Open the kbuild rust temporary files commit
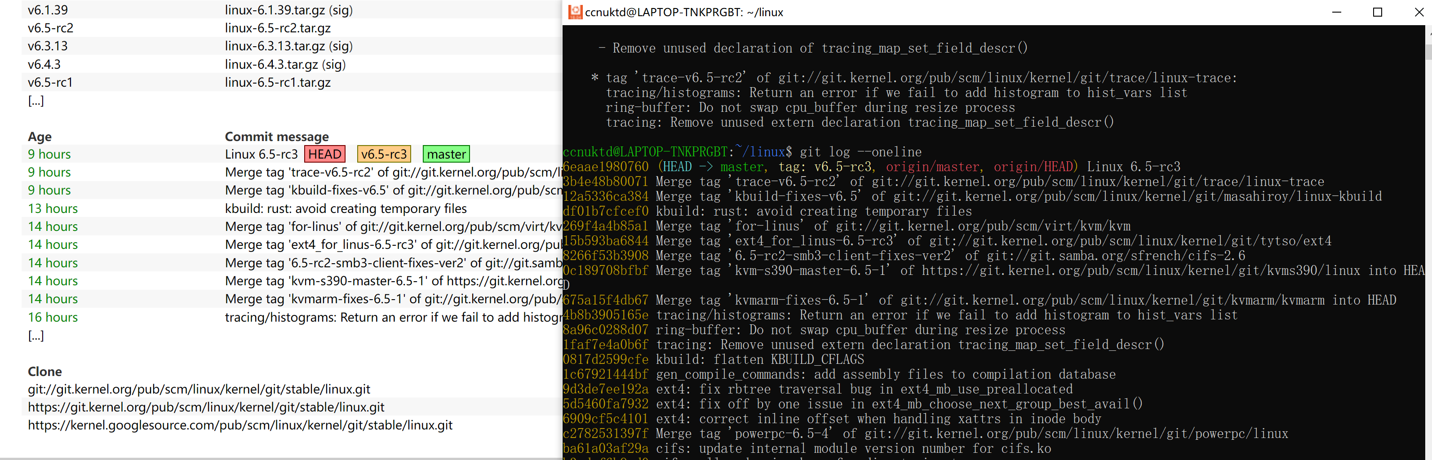The height and width of the screenshot is (460, 1432). (x=345, y=208)
